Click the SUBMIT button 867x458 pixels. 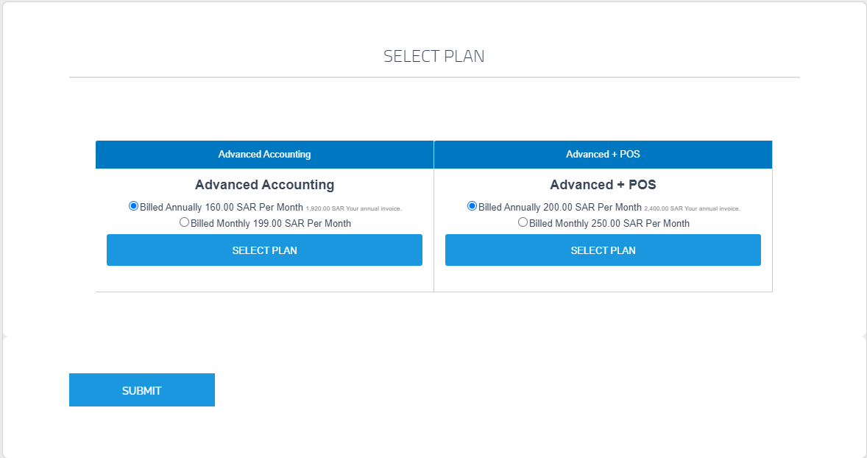click(x=142, y=390)
